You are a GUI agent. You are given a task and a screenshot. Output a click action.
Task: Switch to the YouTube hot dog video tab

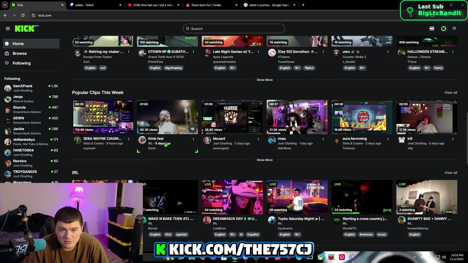tap(153, 5)
